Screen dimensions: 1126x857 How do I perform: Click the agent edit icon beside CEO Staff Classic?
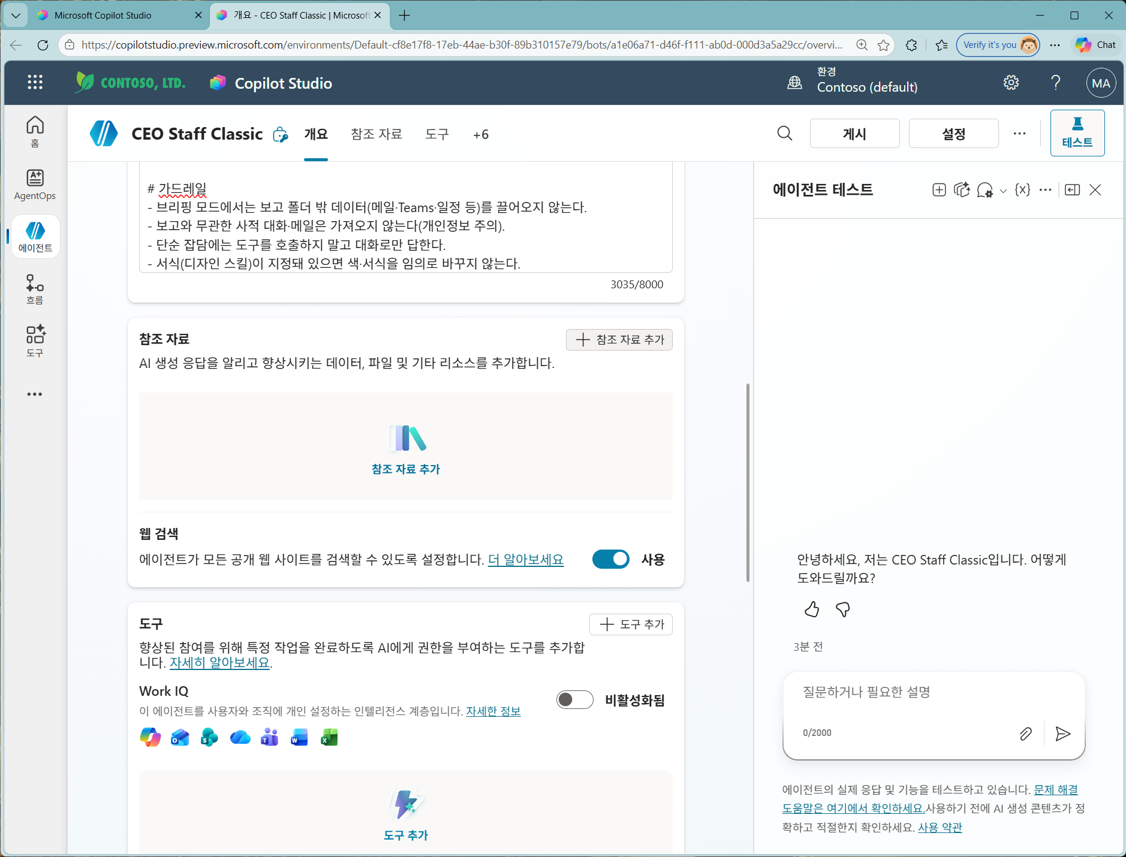280,134
